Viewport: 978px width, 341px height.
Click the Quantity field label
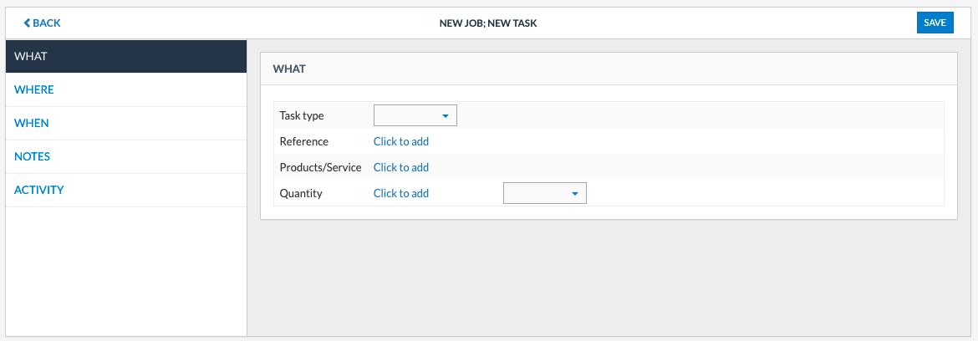pos(301,193)
